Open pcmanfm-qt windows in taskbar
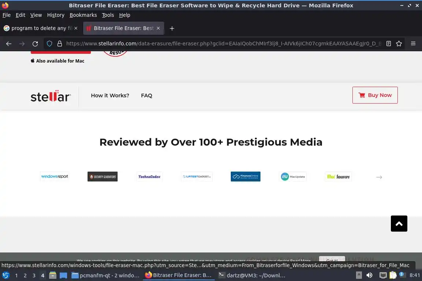422x281 pixels. coord(105,276)
